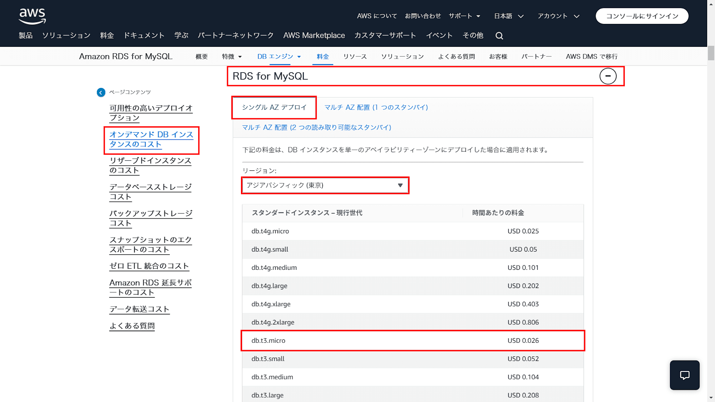Expand the DB エンジン submenu
This screenshot has width=715, height=402.
point(279,56)
